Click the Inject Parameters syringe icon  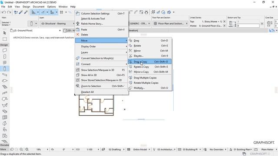point(26,12)
